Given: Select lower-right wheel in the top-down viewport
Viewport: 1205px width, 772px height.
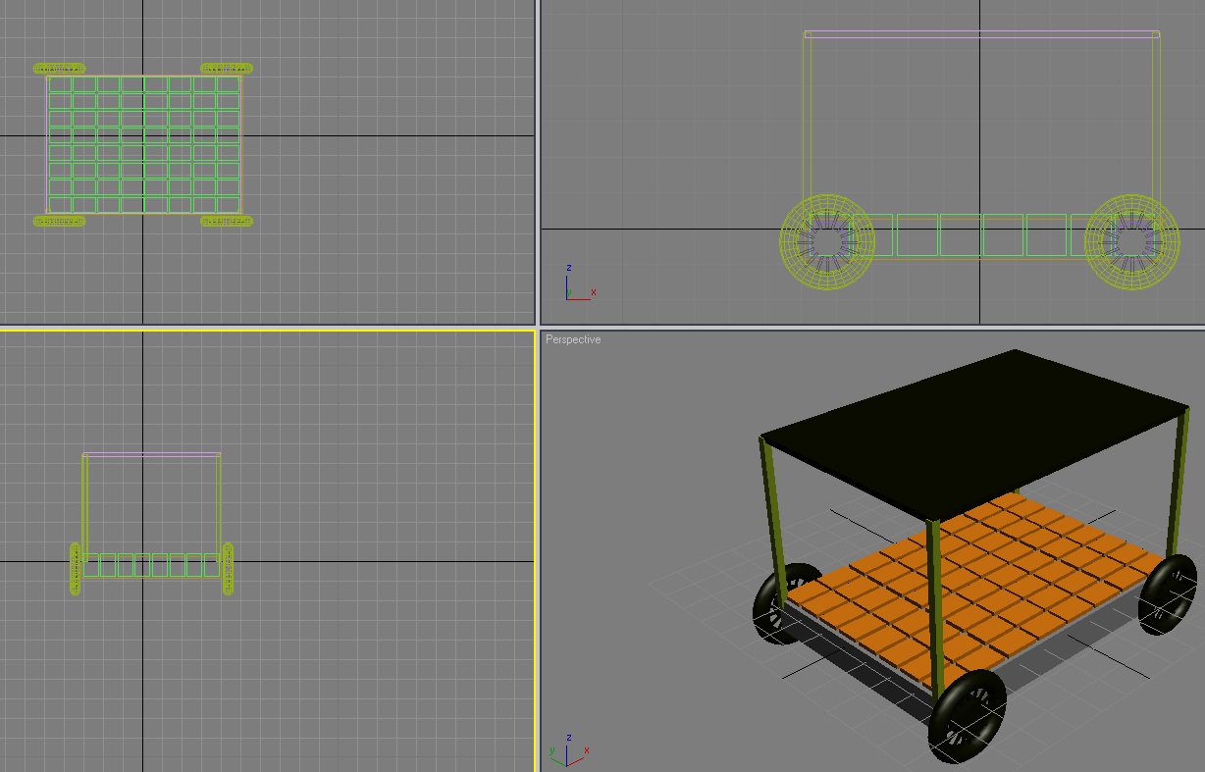Looking at the screenshot, I should 227,221.
